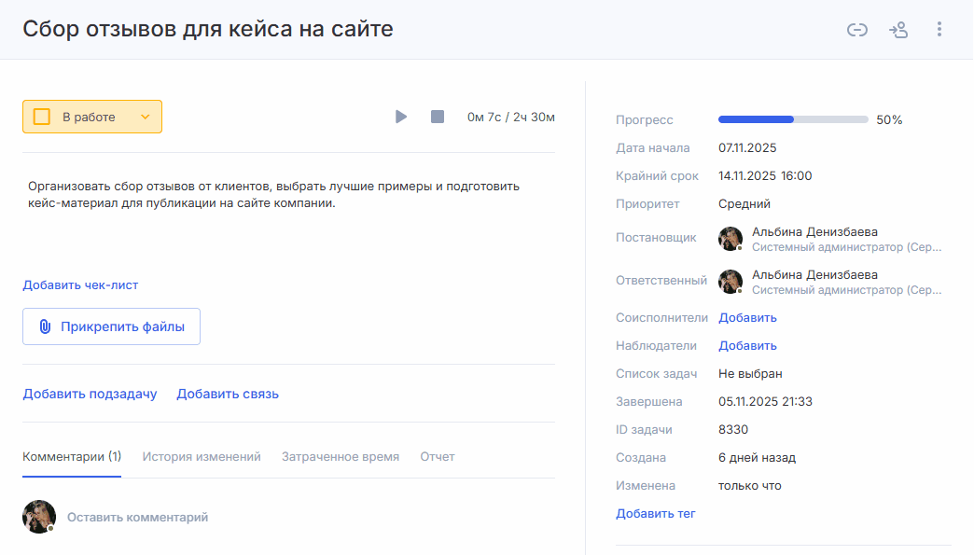Open Список задач selector «Не выбран»
The height and width of the screenshot is (555, 974).
750,373
